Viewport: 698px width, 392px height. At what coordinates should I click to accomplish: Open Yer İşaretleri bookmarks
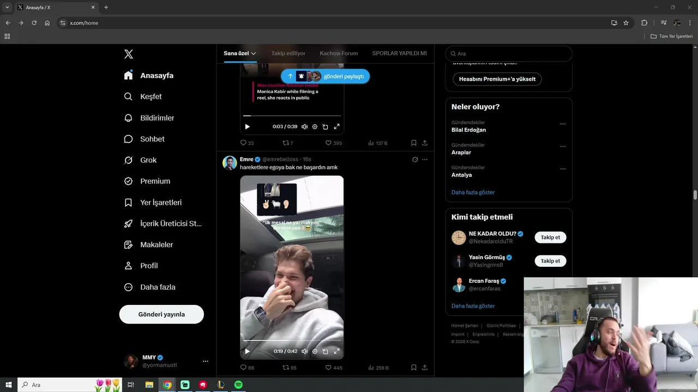[153, 203]
